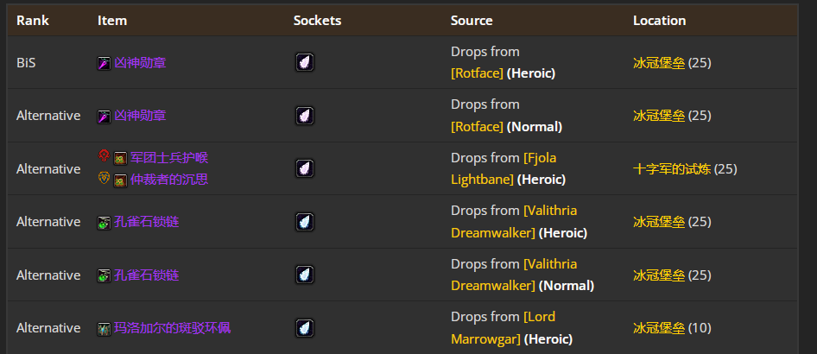This screenshot has width=817, height=354.
Task: Click the Rank column header
Action: tap(33, 20)
